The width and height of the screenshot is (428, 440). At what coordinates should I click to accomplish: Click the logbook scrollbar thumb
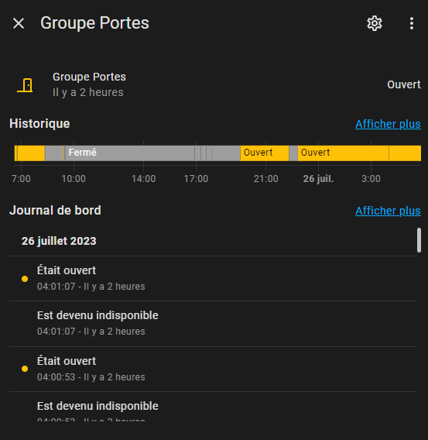419,240
